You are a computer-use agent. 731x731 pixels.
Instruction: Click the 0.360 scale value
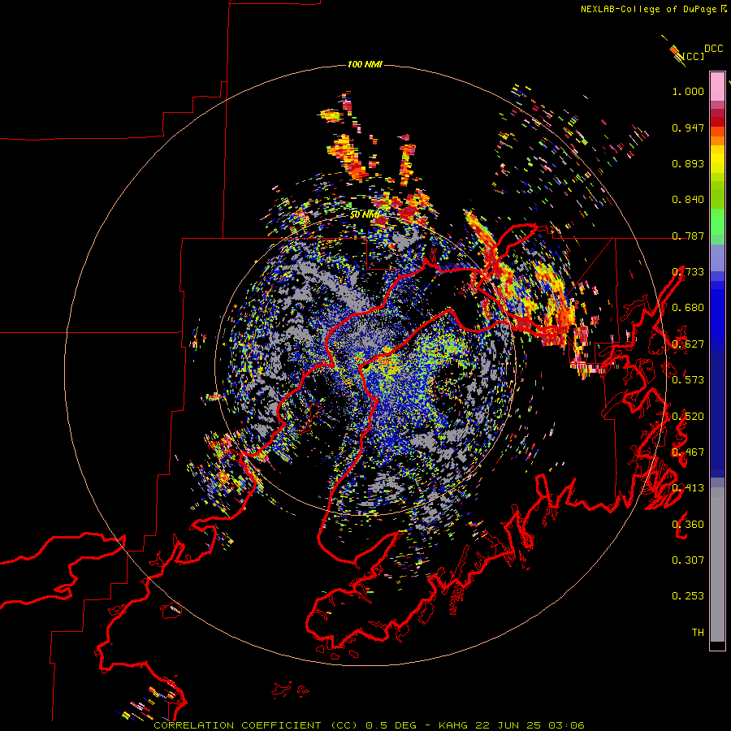point(688,525)
